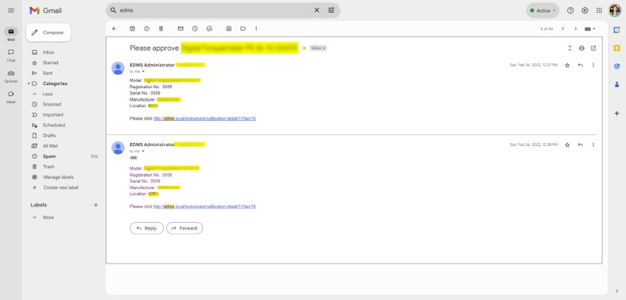626x300 pixels.
Task: Show details of first message recipients
Action: (x=143, y=71)
